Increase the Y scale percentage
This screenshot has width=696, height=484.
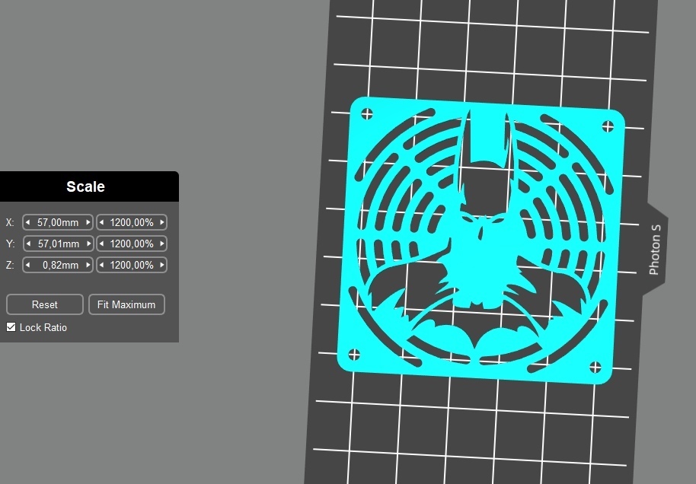161,244
